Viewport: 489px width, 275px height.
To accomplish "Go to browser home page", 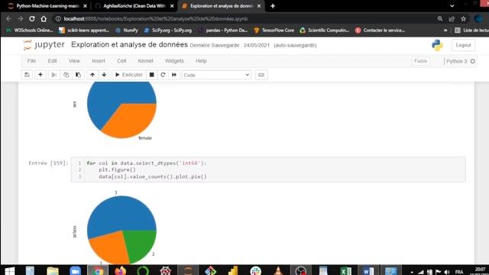I will (44, 18).
